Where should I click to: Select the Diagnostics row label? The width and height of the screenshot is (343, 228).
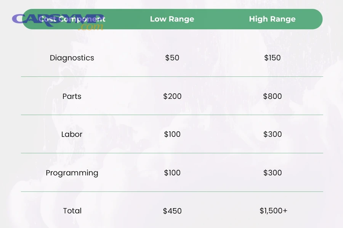(x=72, y=58)
